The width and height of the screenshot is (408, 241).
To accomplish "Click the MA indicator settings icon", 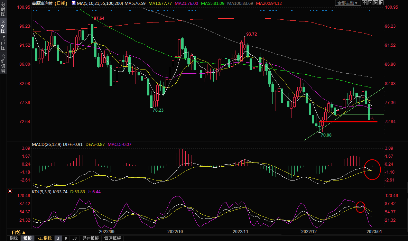I will click(74, 3).
